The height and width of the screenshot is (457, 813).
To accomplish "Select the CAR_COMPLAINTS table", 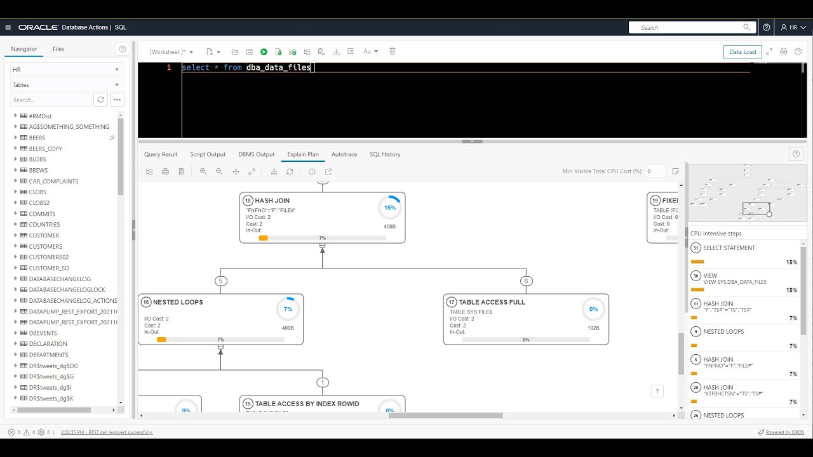I will (53, 181).
